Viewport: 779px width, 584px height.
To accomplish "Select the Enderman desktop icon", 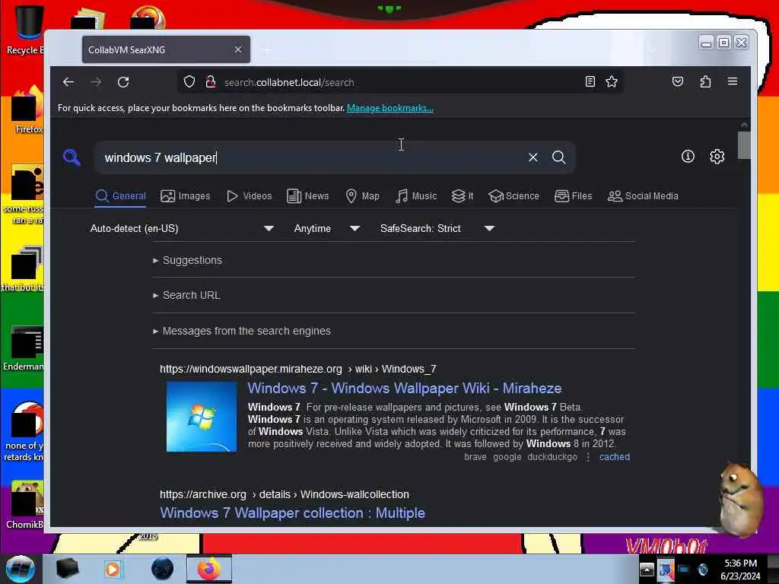I will pyautogui.click(x=25, y=348).
